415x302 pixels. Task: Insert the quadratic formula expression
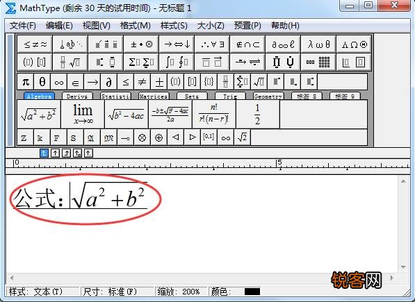pyautogui.click(x=170, y=114)
